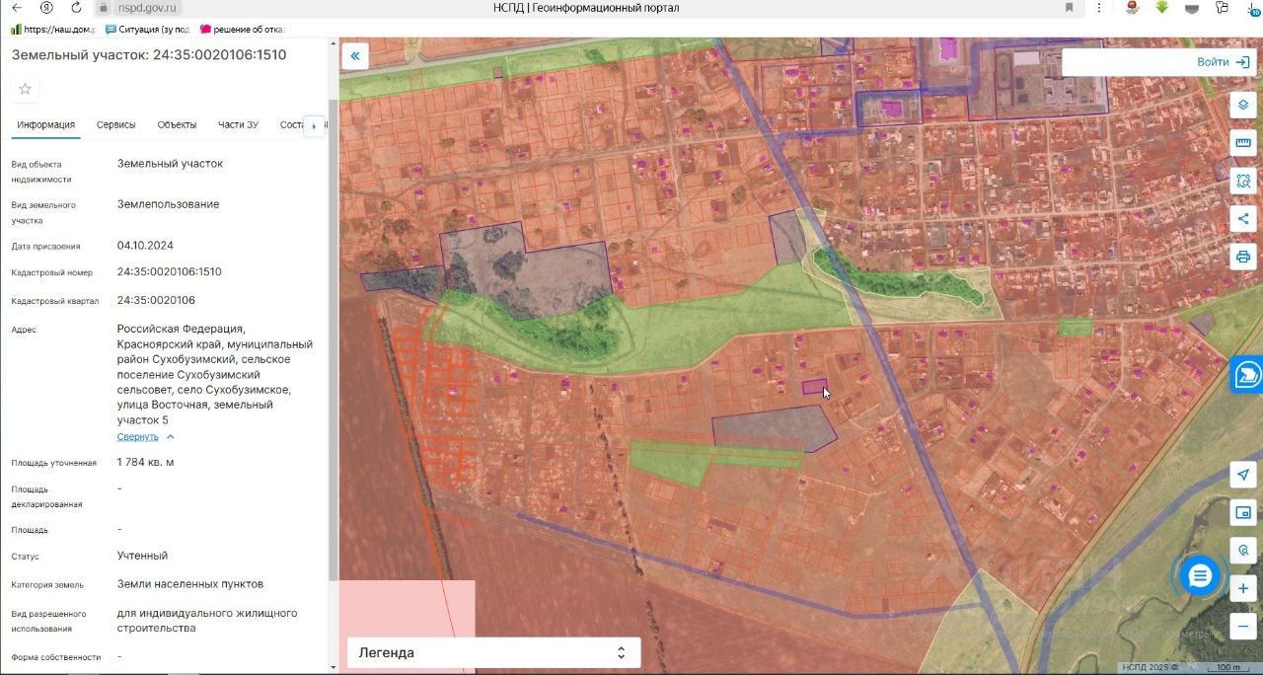Click the padlock site security icon
1263x675 pixels.
click(x=104, y=8)
